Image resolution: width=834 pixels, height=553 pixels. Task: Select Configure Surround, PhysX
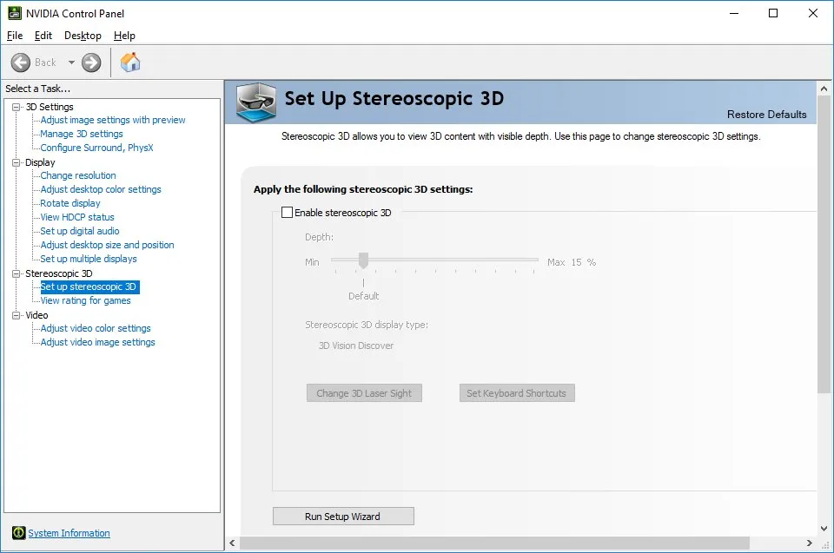[x=96, y=148]
